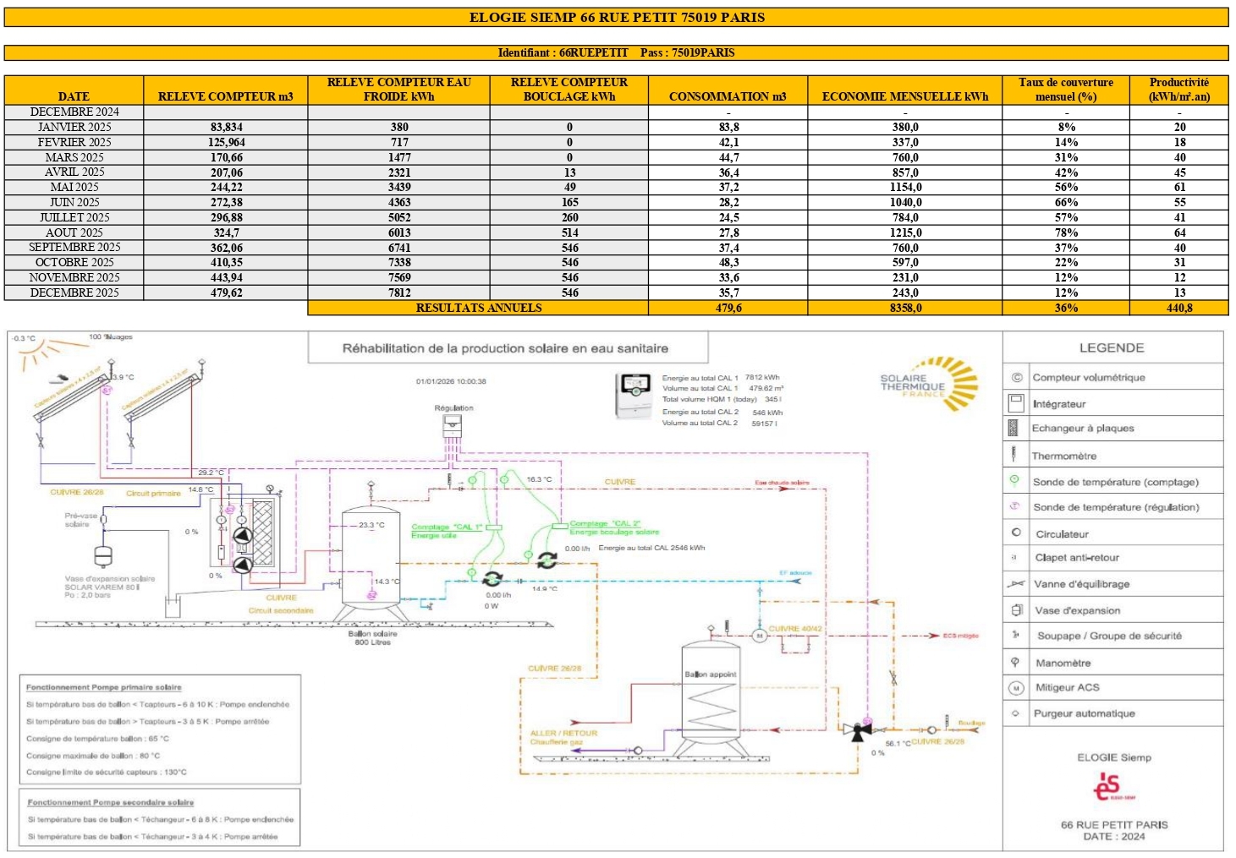Click the black three-way valve symbol

coord(858,731)
